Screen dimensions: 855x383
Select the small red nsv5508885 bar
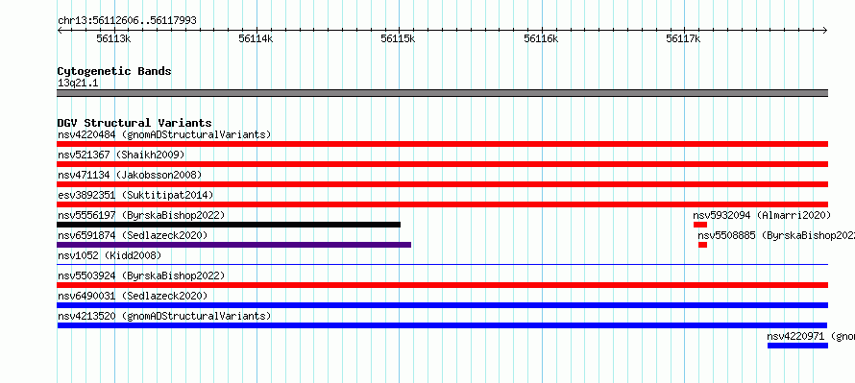[702, 245]
